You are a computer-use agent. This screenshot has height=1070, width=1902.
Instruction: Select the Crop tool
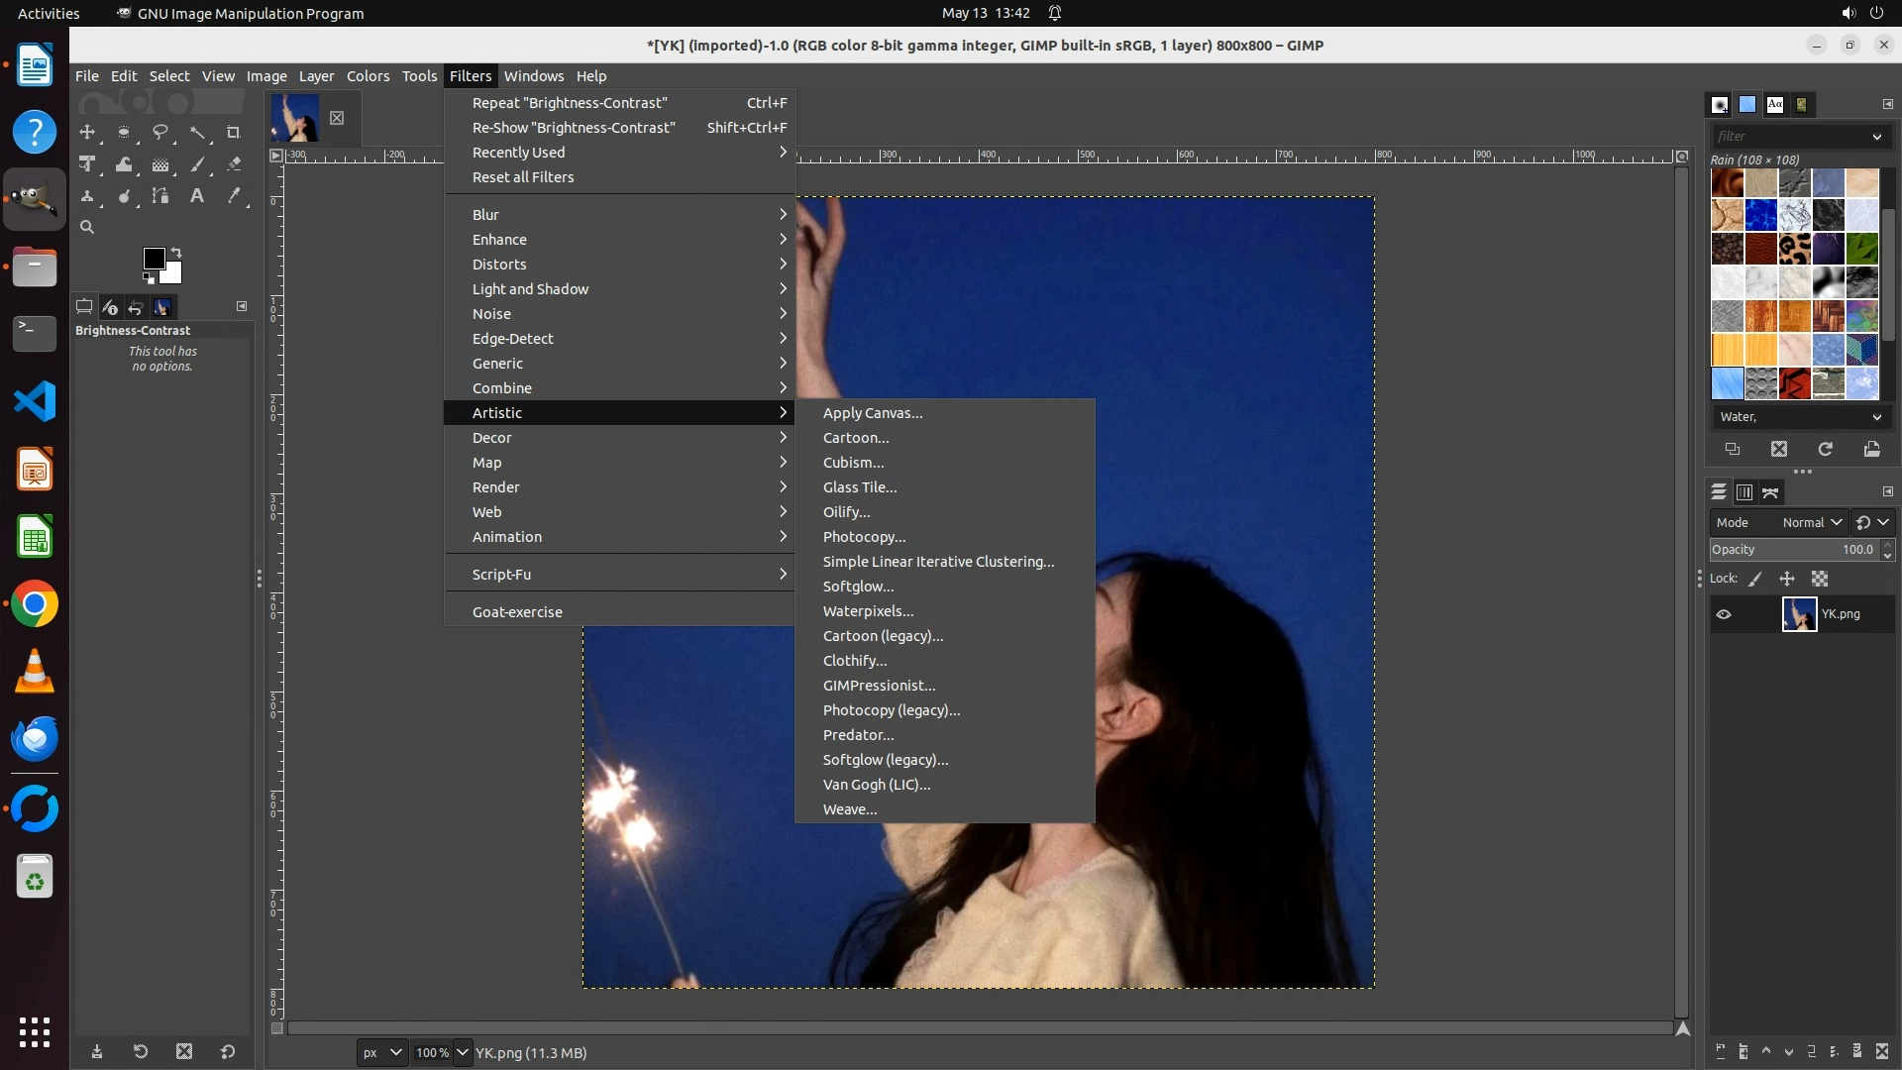tap(233, 132)
